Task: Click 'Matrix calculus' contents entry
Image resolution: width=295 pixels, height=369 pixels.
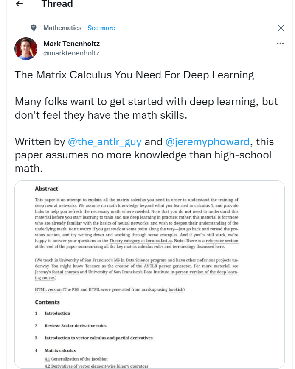Action: pyautogui.click(x=60, y=350)
